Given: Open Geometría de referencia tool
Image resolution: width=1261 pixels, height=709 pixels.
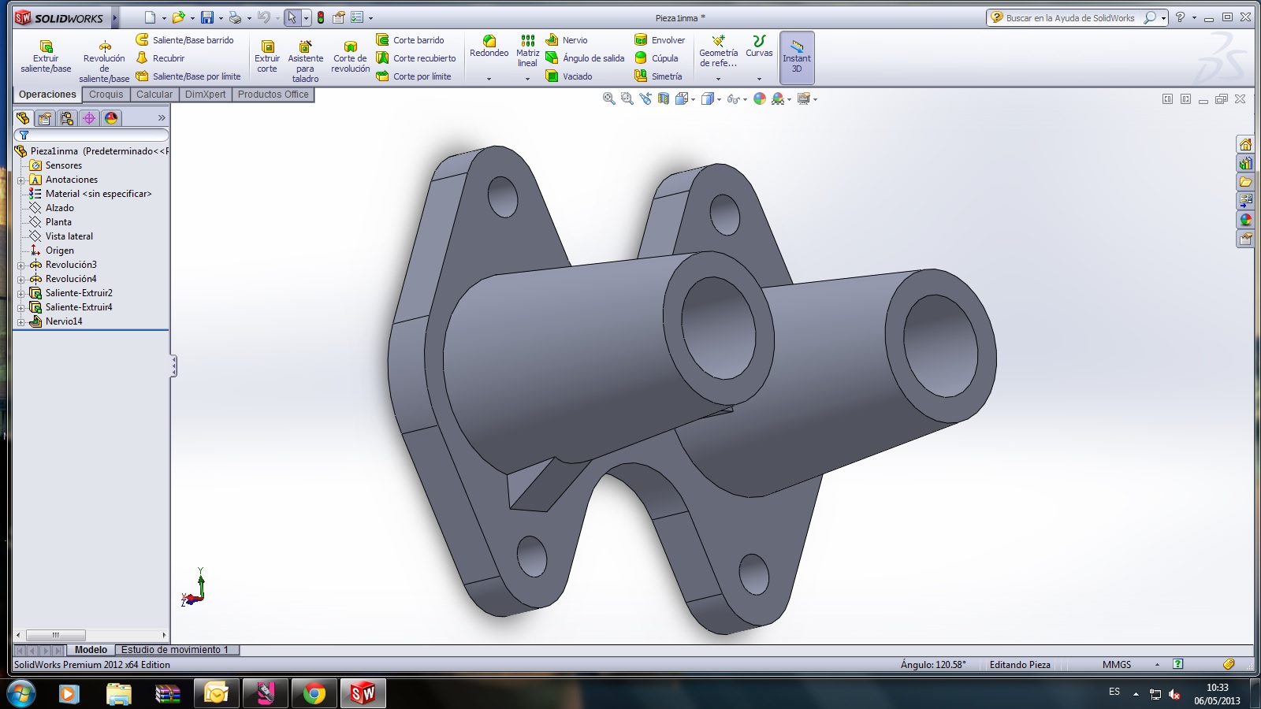Looking at the screenshot, I should [718, 51].
